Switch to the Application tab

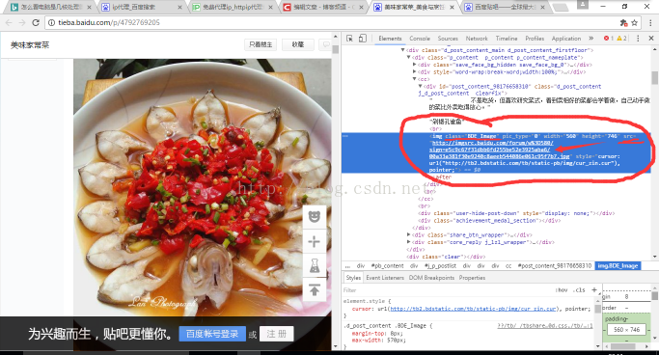coord(566,39)
